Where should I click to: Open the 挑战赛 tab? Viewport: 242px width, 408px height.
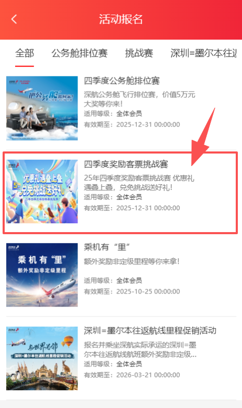[139, 53]
